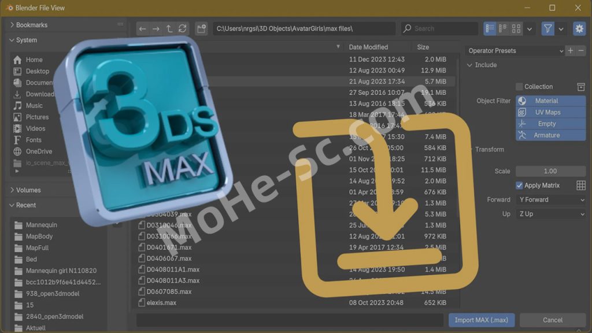Refresh the file list
The width and height of the screenshot is (592, 333).
pos(183,29)
